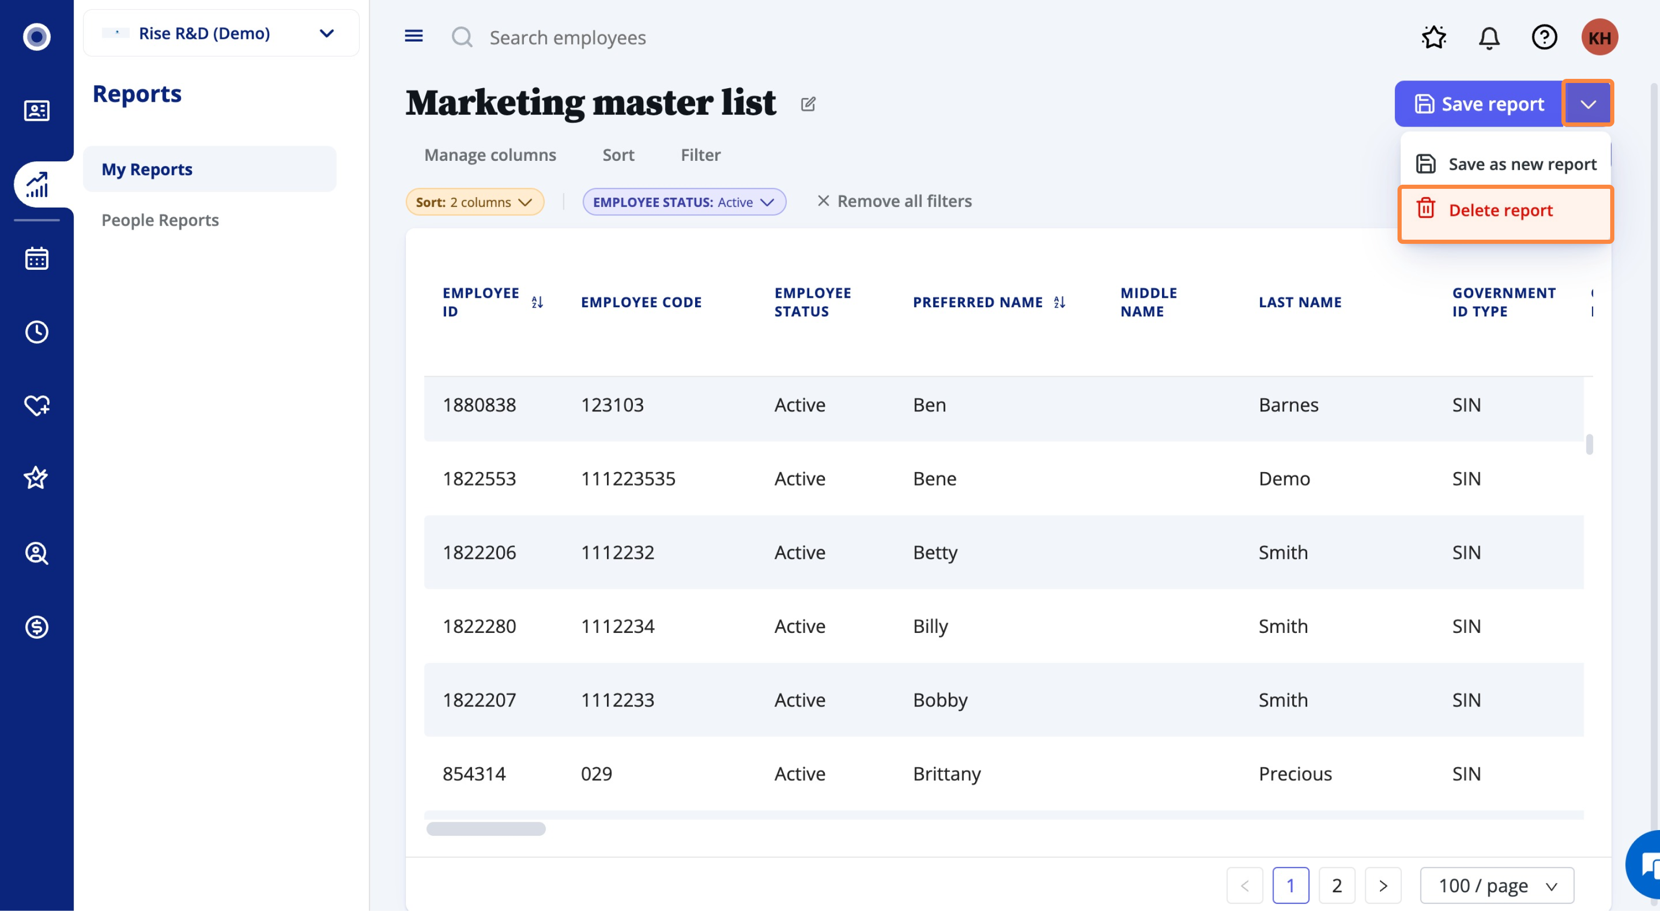Open the calendar sidebar icon
This screenshot has width=1660, height=911.
pyautogui.click(x=37, y=258)
